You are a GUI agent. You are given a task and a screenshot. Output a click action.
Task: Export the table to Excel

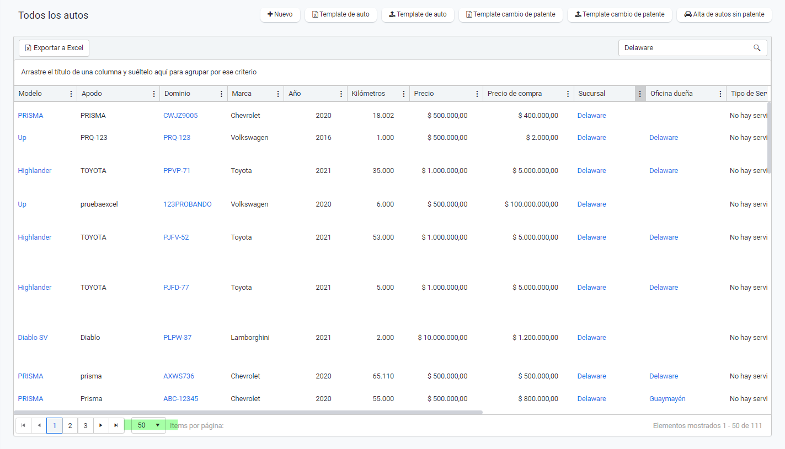pos(54,48)
